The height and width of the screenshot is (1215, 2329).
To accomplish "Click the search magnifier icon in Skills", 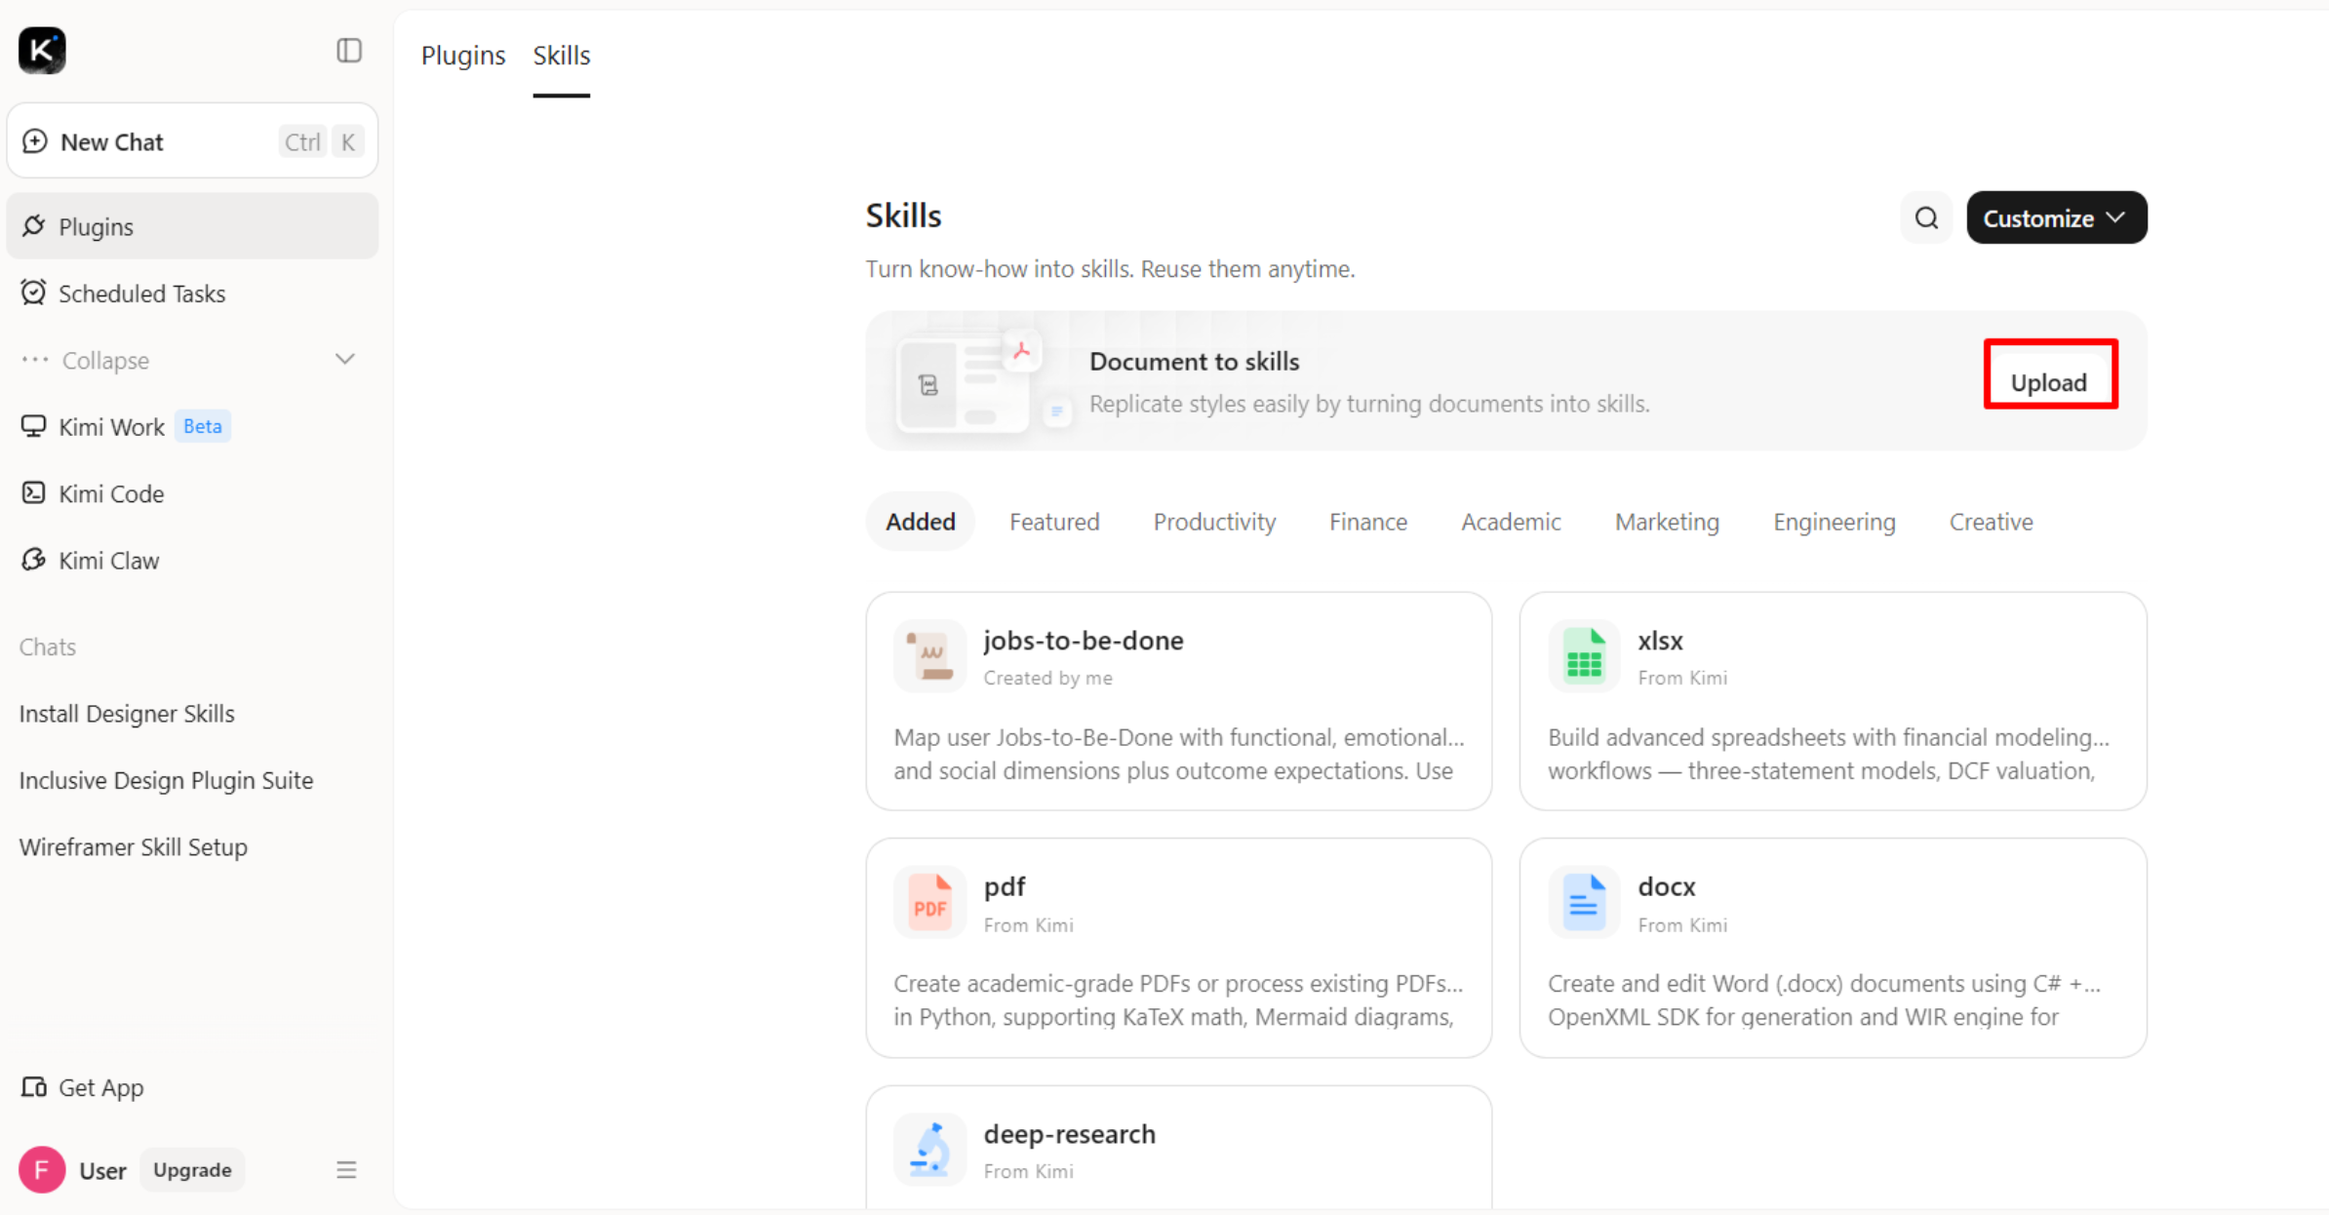I will coord(1926,217).
